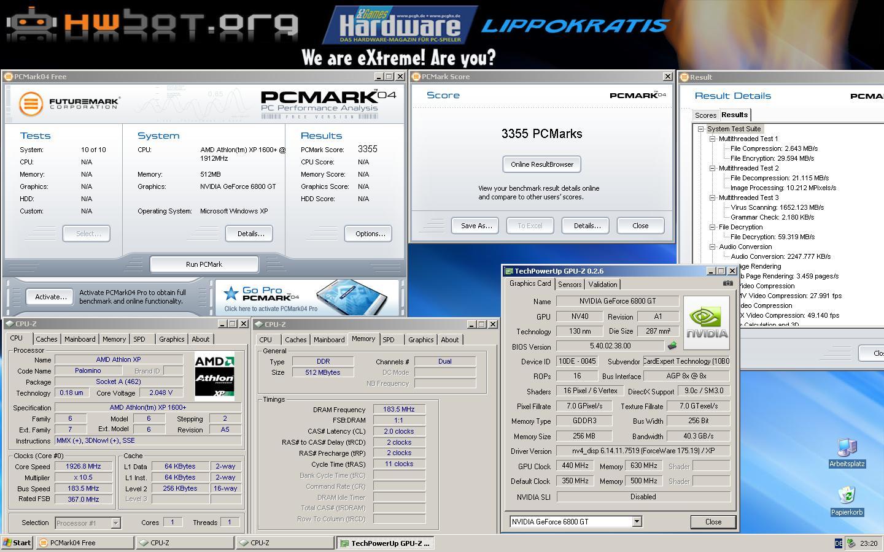Viewport: 884px width, 552px height.
Task: Open Graphics tab in right CPU-Z window
Action: pos(421,340)
